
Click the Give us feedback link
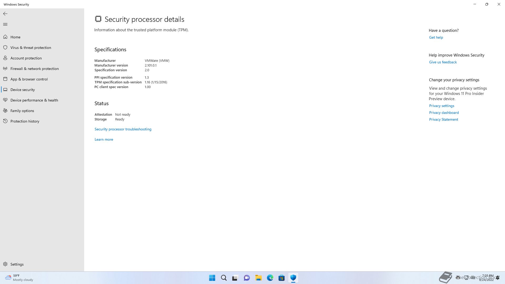[443, 62]
